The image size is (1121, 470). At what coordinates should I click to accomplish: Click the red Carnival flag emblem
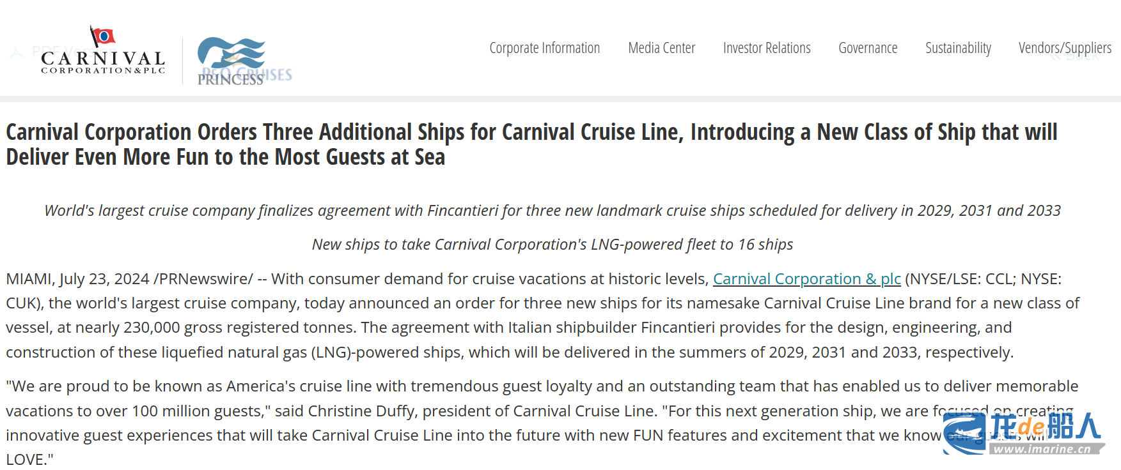point(102,36)
